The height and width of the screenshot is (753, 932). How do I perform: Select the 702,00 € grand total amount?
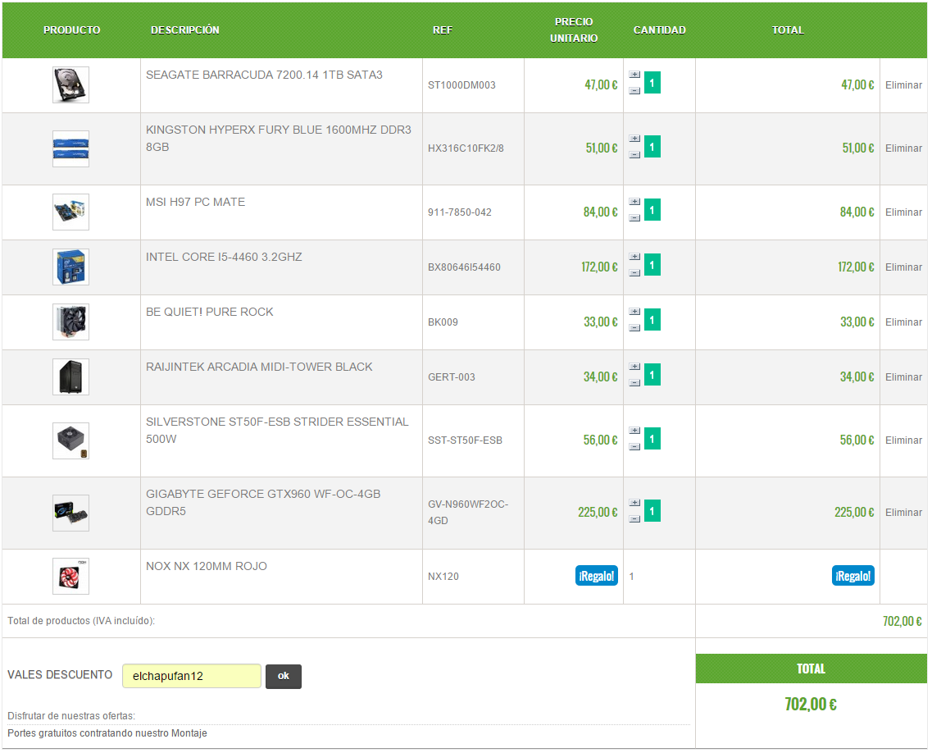coord(811,705)
